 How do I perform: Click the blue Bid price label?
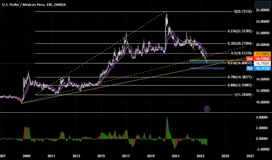click(250, 68)
